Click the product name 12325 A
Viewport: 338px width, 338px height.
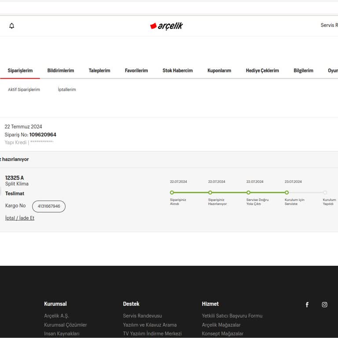coord(15,178)
